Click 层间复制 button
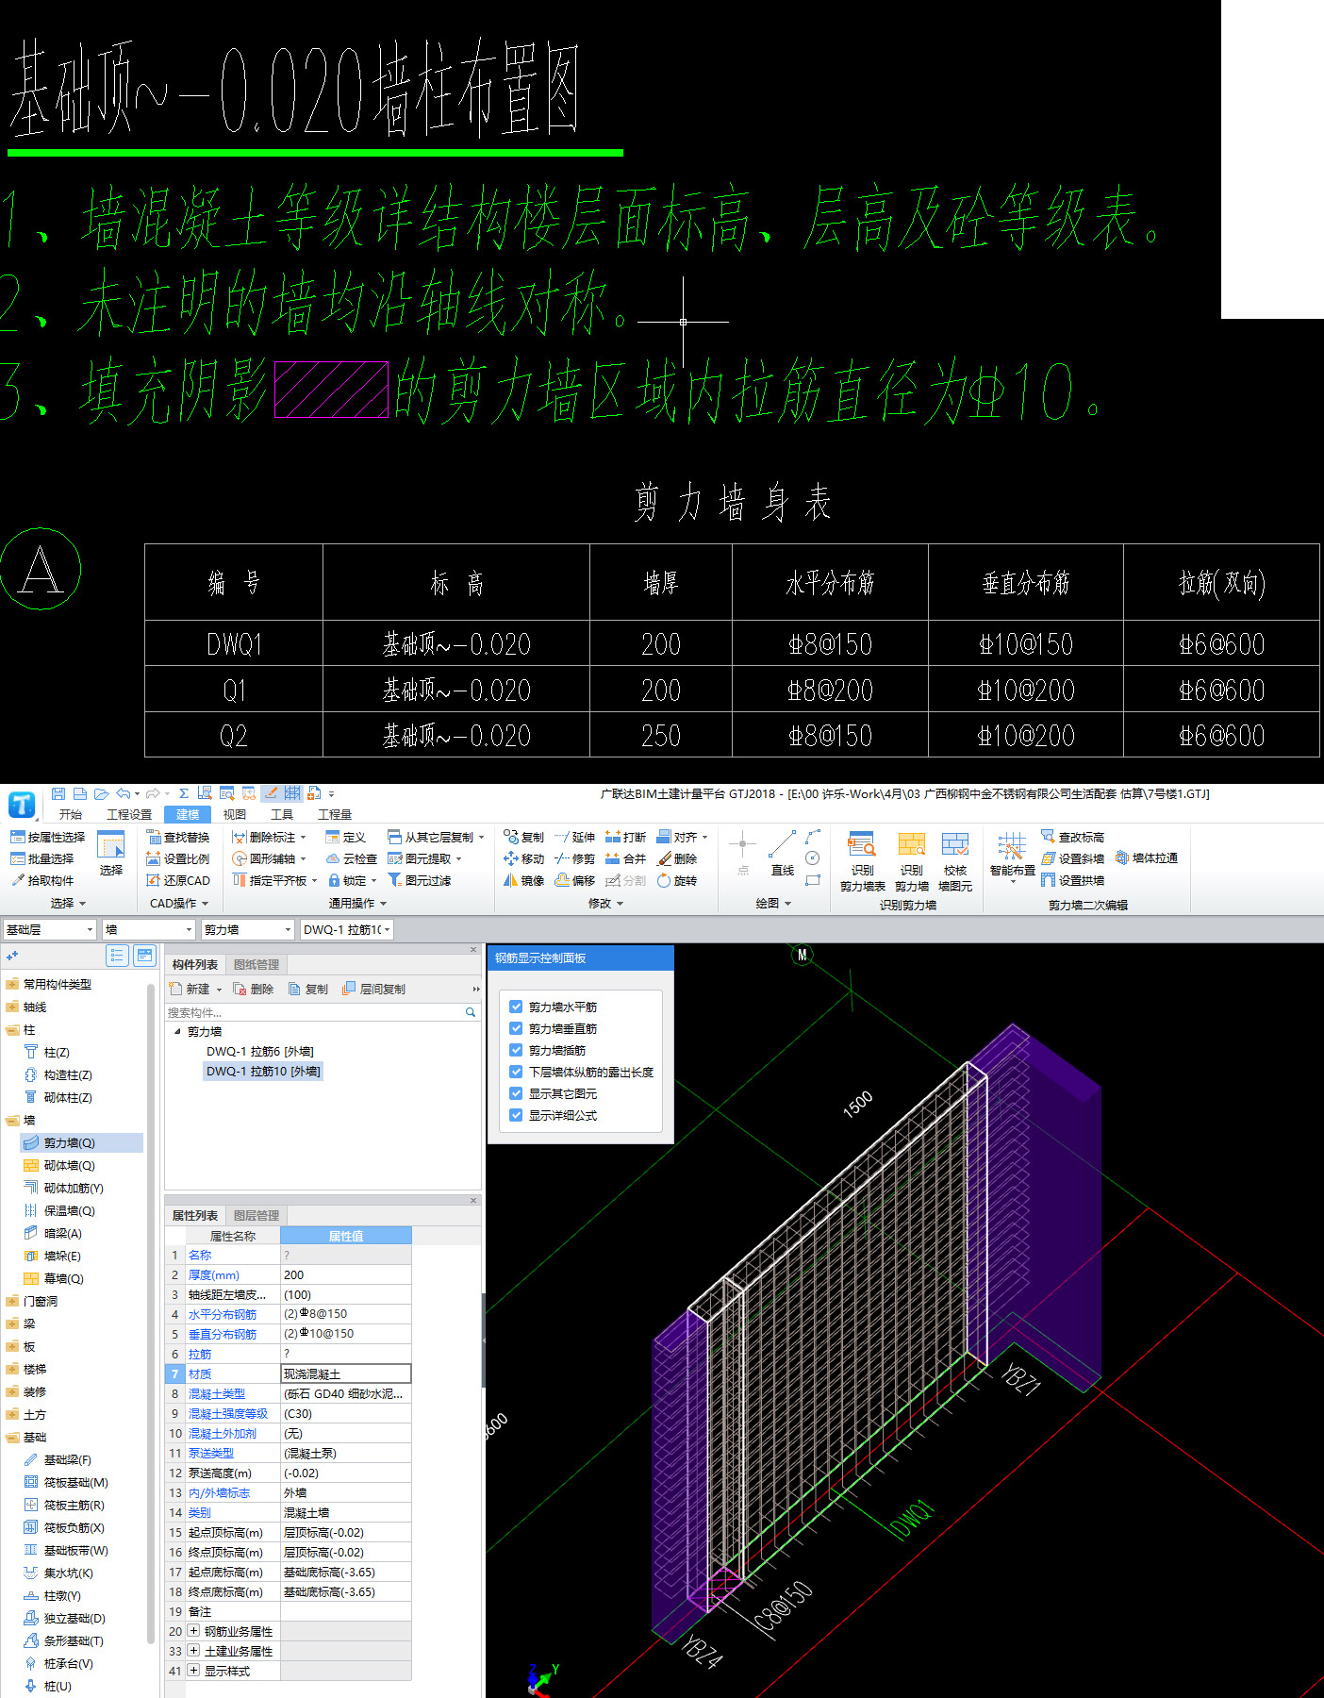Screen dimensions: 1324x1698 pyautogui.click(x=373, y=989)
